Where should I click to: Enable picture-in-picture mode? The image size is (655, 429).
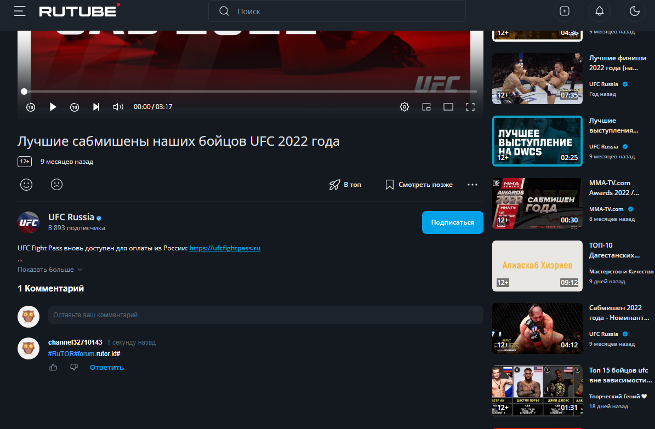click(426, 107)
